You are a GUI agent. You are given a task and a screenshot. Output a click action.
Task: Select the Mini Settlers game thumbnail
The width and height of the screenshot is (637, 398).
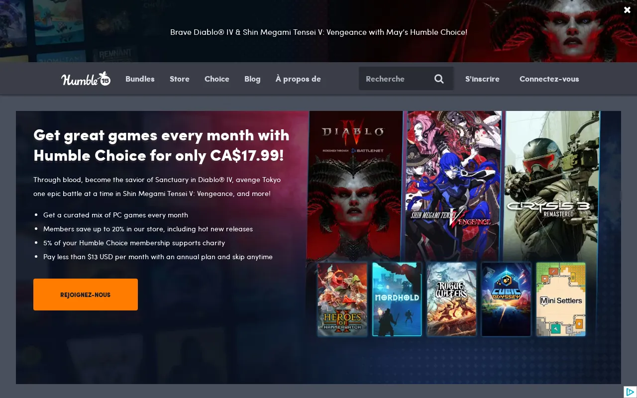pos(561,299)
